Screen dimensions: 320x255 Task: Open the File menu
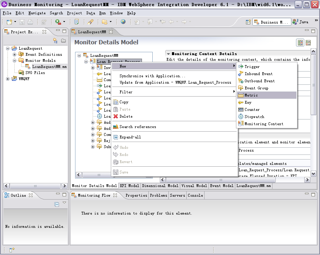tap(7, 13)
